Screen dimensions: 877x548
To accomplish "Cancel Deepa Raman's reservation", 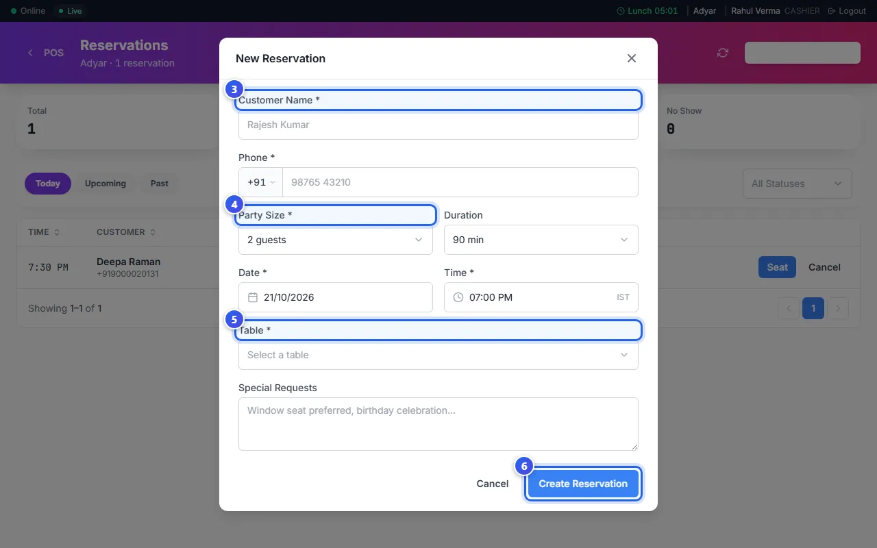I will coord(824,267).
